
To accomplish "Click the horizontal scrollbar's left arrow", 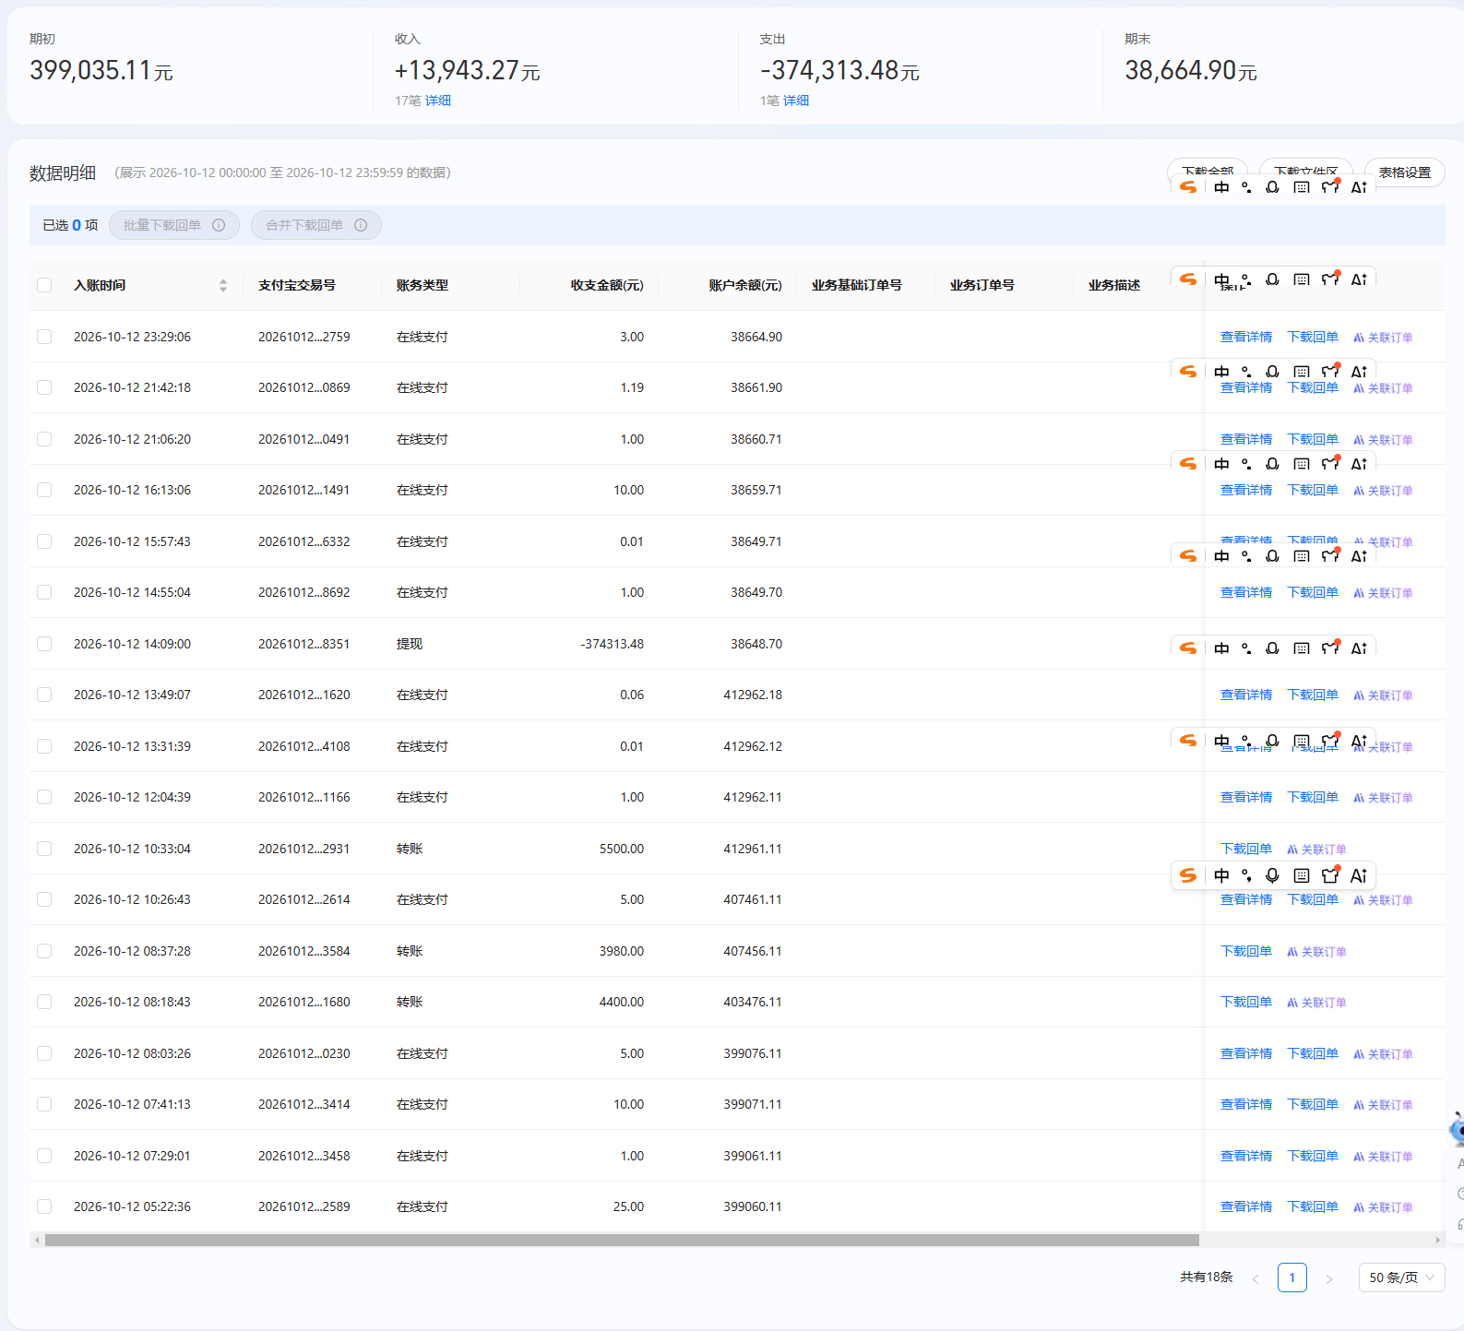I will pos(37,1241).
